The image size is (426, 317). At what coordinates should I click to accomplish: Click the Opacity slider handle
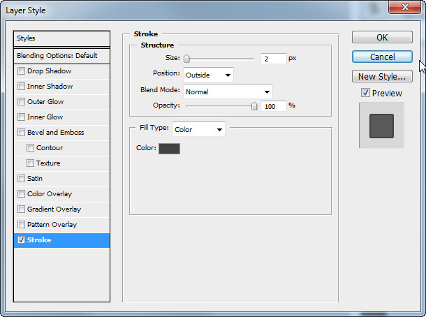pos(254,106)
